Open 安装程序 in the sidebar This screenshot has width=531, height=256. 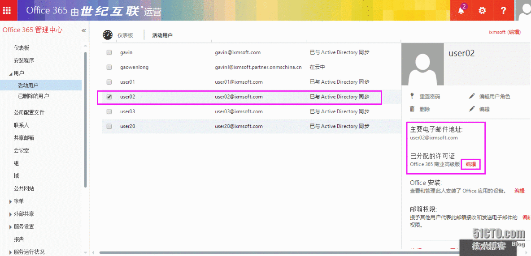pyautogui.click(x=24, y=61)
